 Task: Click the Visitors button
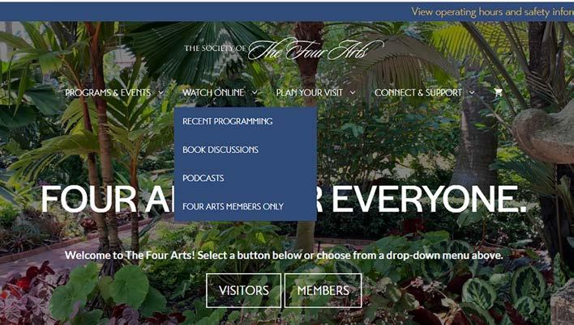[x=243, y=291]
